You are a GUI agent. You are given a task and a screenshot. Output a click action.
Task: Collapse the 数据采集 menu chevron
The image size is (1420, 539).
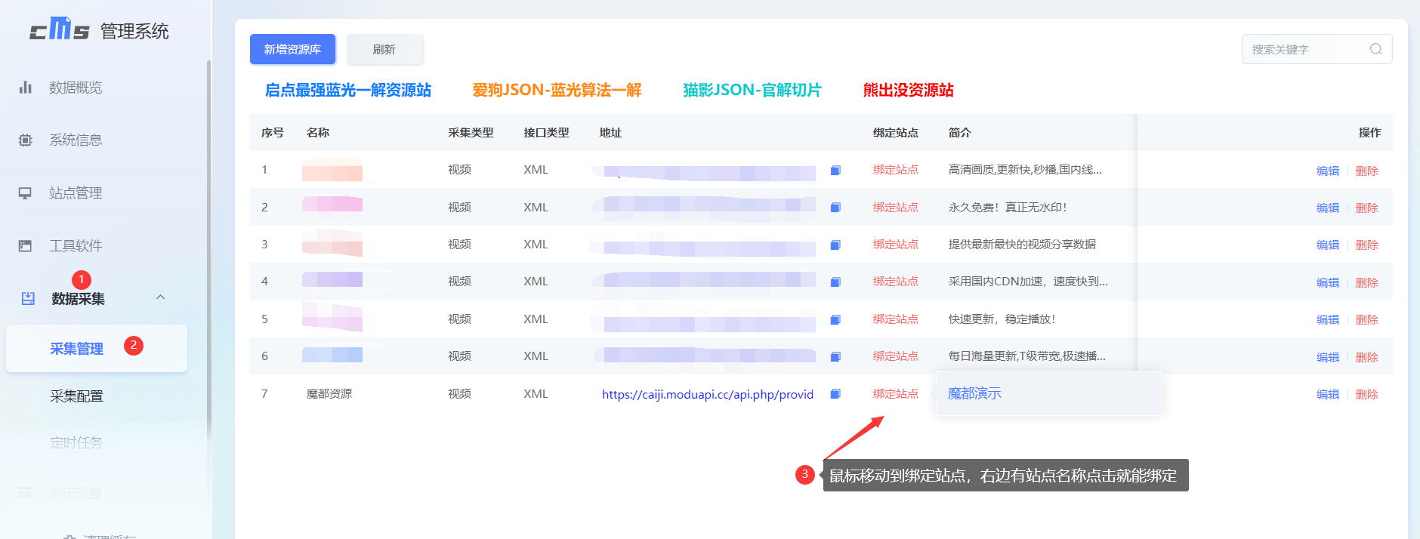point(160,297)
